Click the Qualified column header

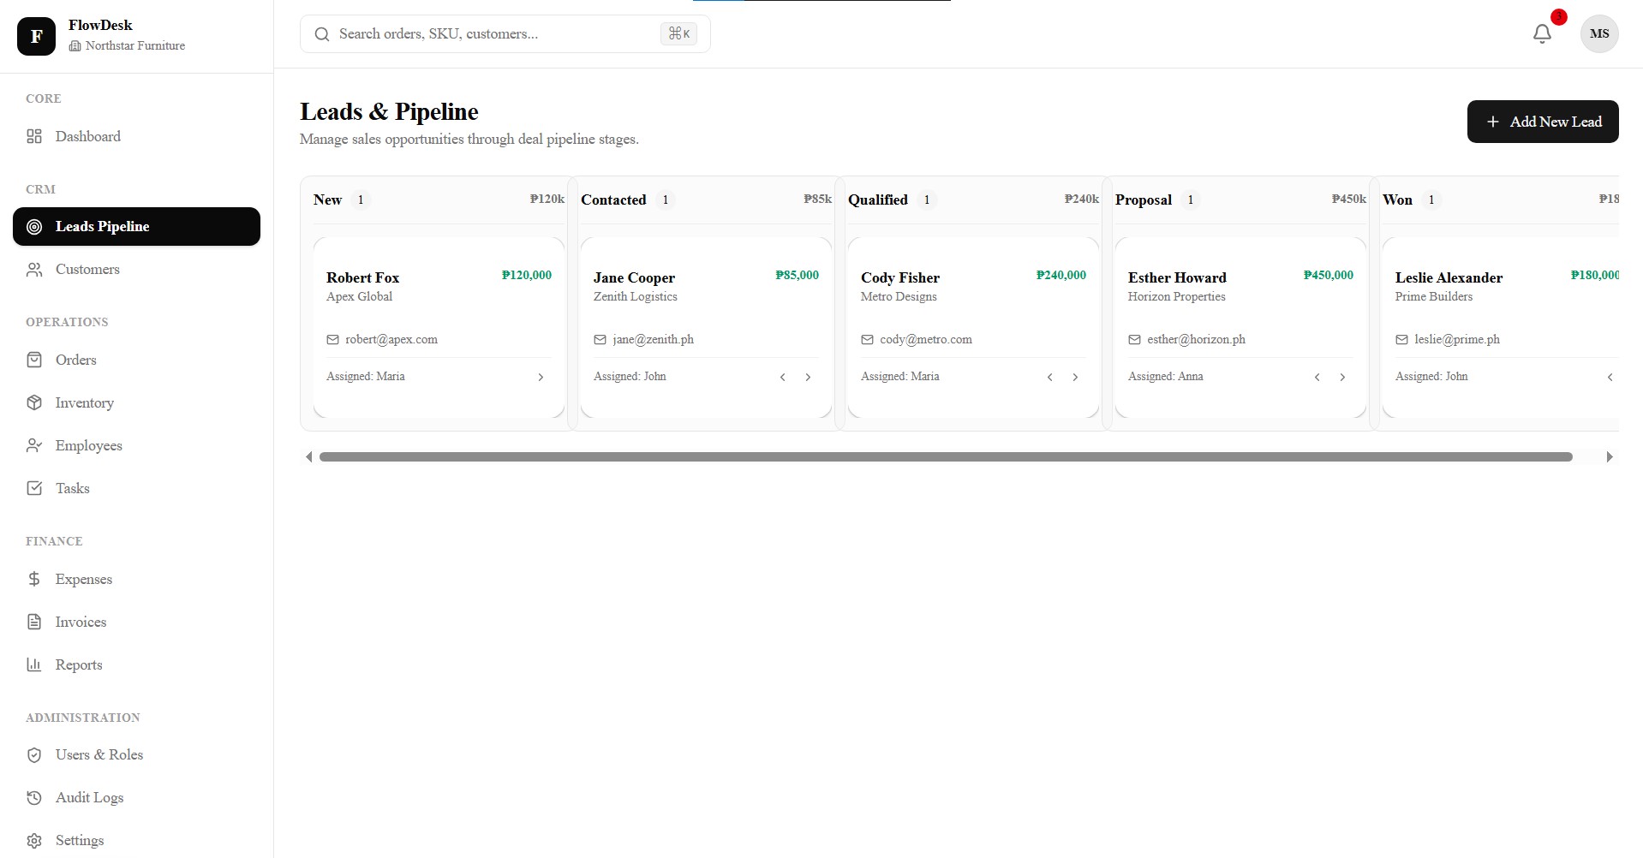tap(973, 200)
